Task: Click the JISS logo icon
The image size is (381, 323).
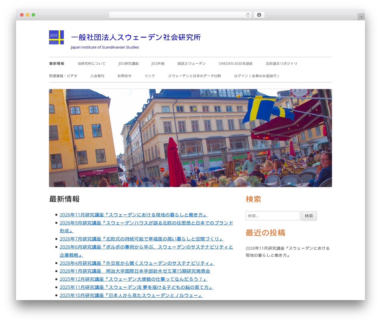Action: click(56, 37)
